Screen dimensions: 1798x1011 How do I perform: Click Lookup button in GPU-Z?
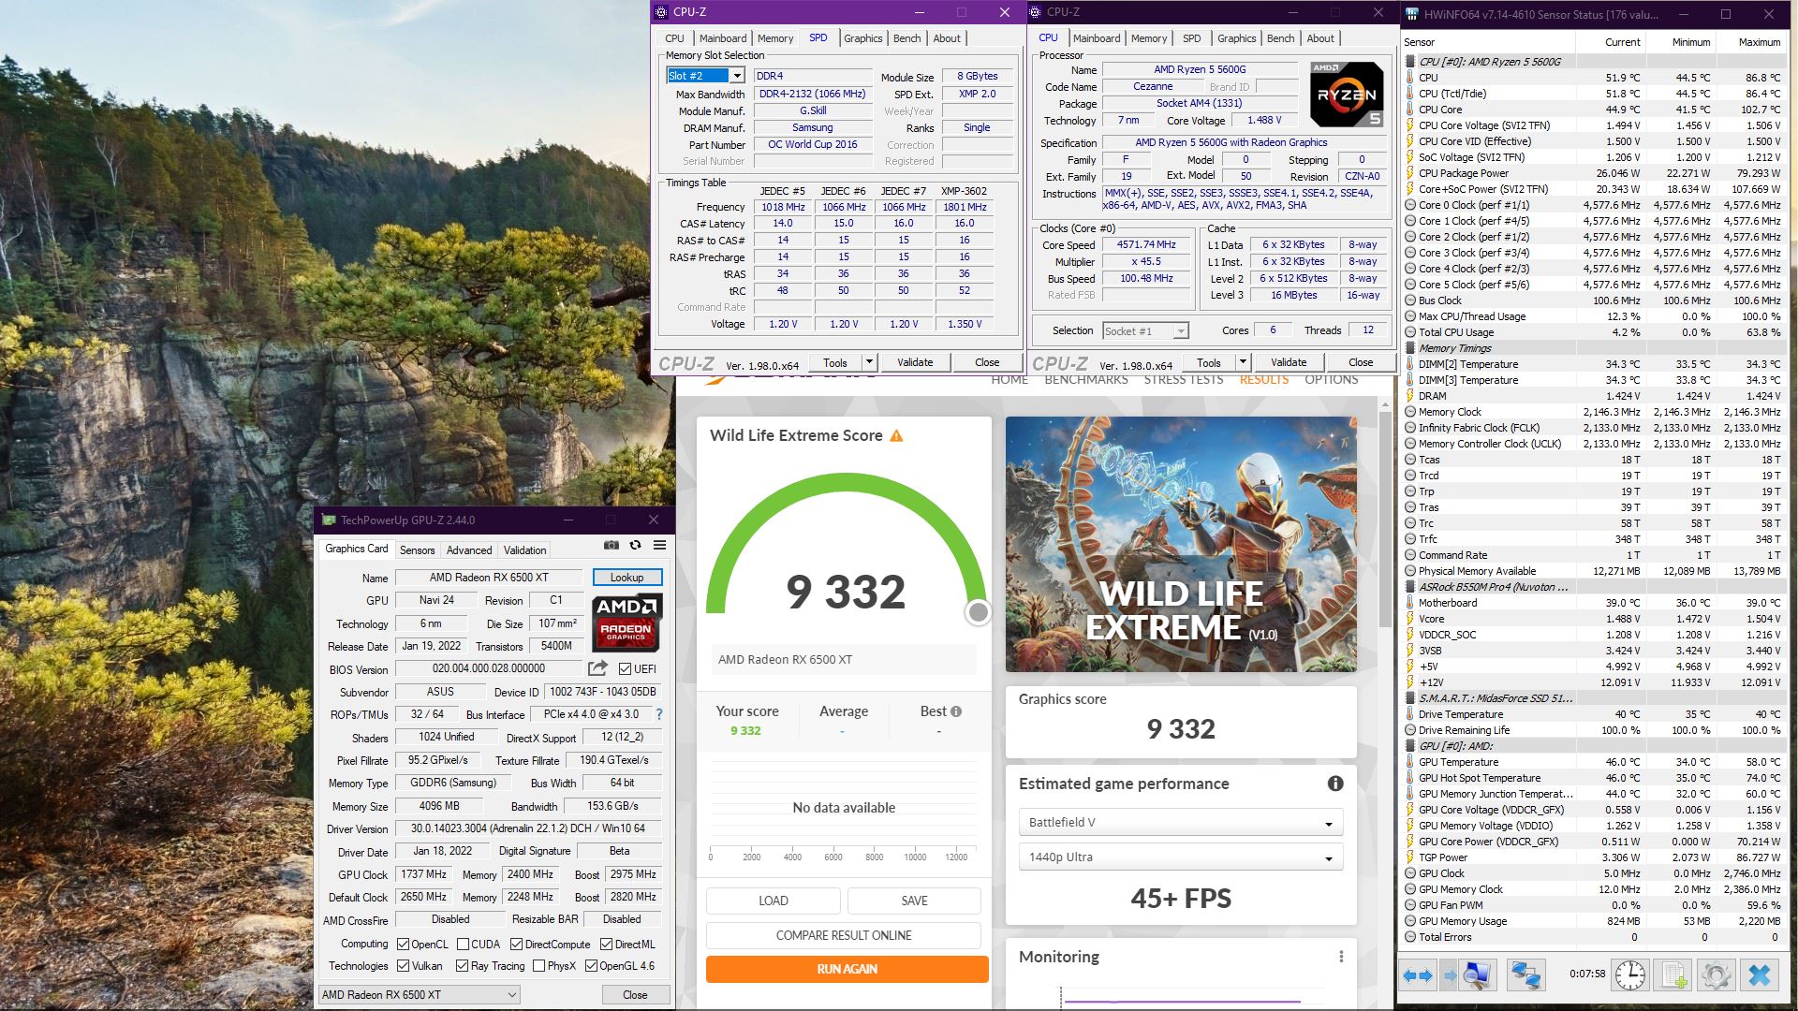(x=626, y=578)
